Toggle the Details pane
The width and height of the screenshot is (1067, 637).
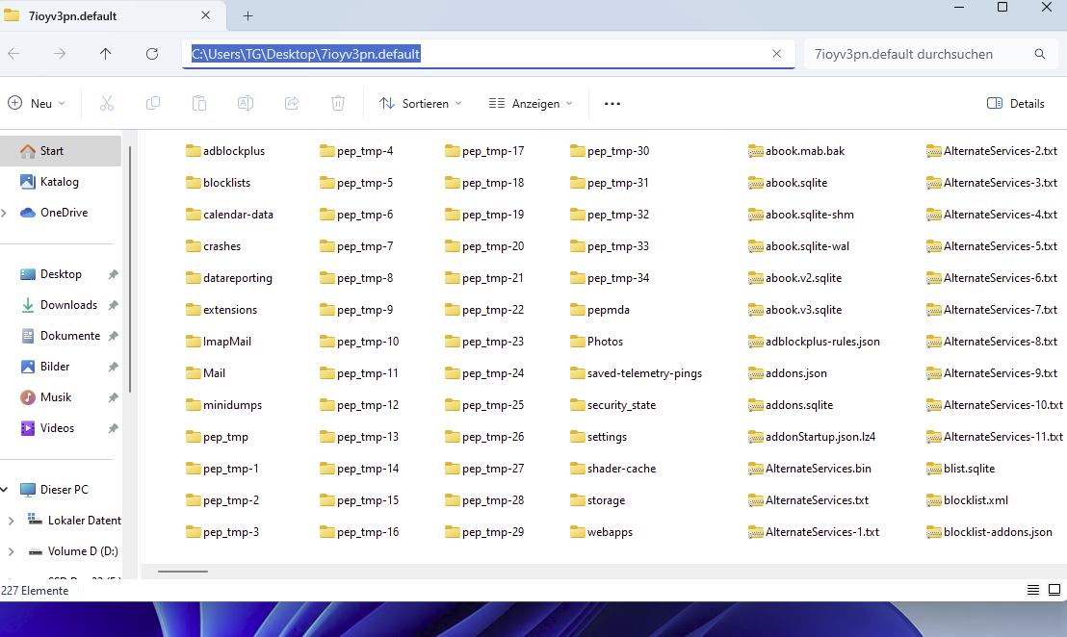[1015, 103]
